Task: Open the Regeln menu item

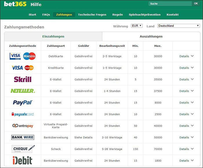Action: click(x=117, y=15)
